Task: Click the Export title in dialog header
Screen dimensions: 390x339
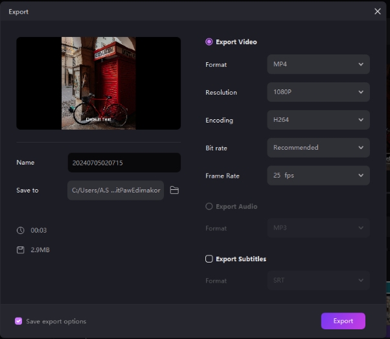Action: [18, 12]
